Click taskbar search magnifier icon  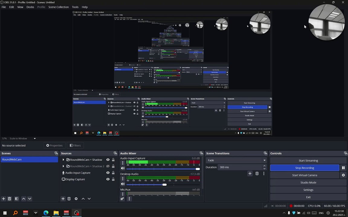pos(15,213)
